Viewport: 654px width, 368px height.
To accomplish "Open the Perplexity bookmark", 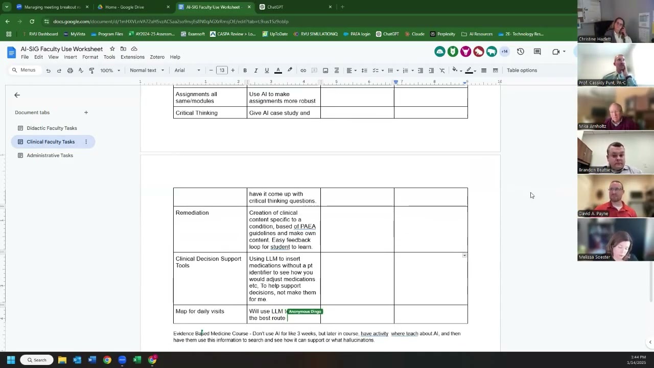I will (x=442, y=34).
